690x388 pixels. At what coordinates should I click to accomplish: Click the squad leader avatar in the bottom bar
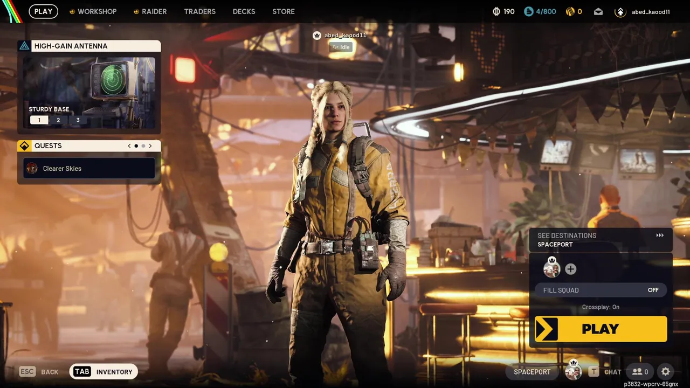(573, 371)
